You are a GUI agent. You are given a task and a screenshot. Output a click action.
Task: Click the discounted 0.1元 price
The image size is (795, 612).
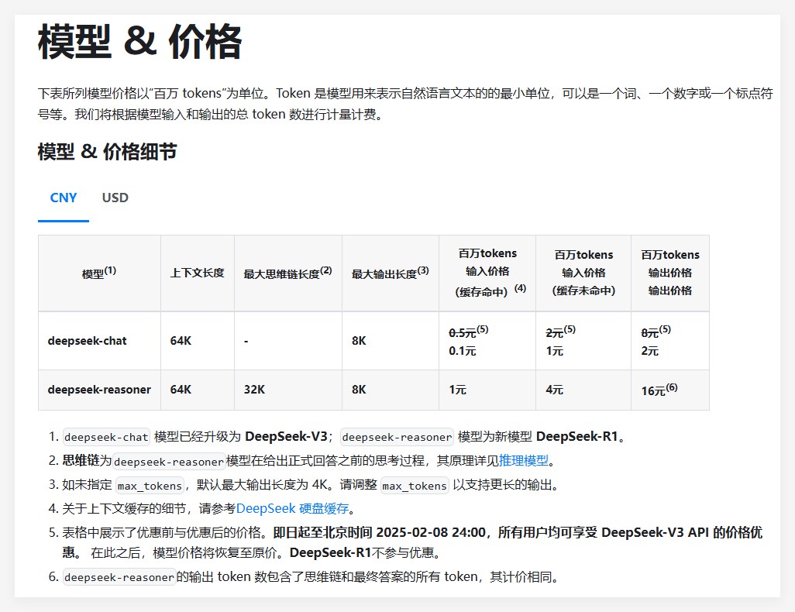pos(463,351)
